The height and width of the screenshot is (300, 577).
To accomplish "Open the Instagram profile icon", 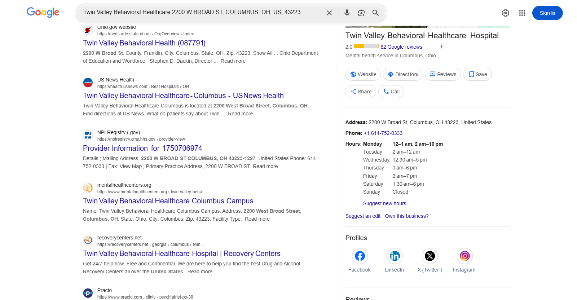I will point(465,256).
